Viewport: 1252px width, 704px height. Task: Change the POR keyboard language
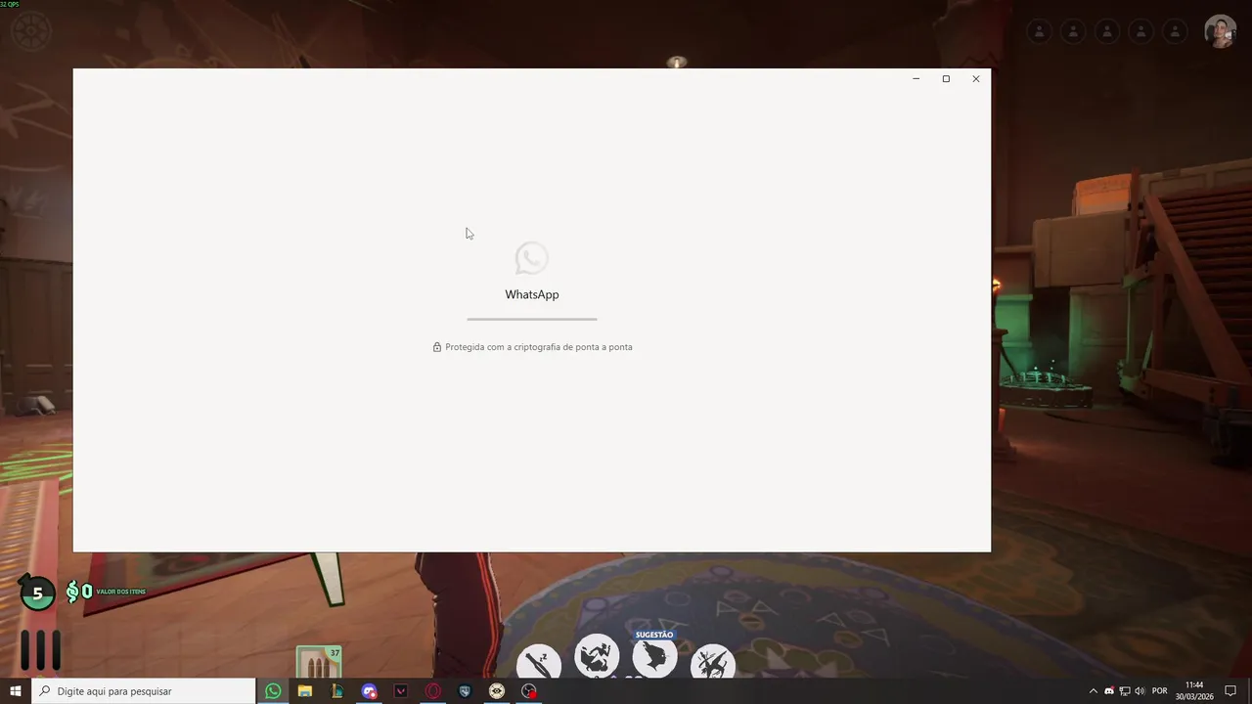(1160, 691)
